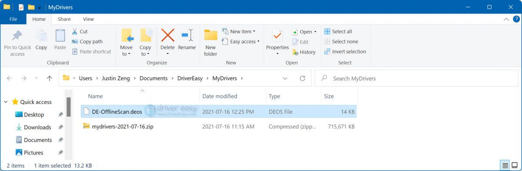The image size is (522, 171).
Task: Open the View ribbon tab
Action: tap(88, 19)
